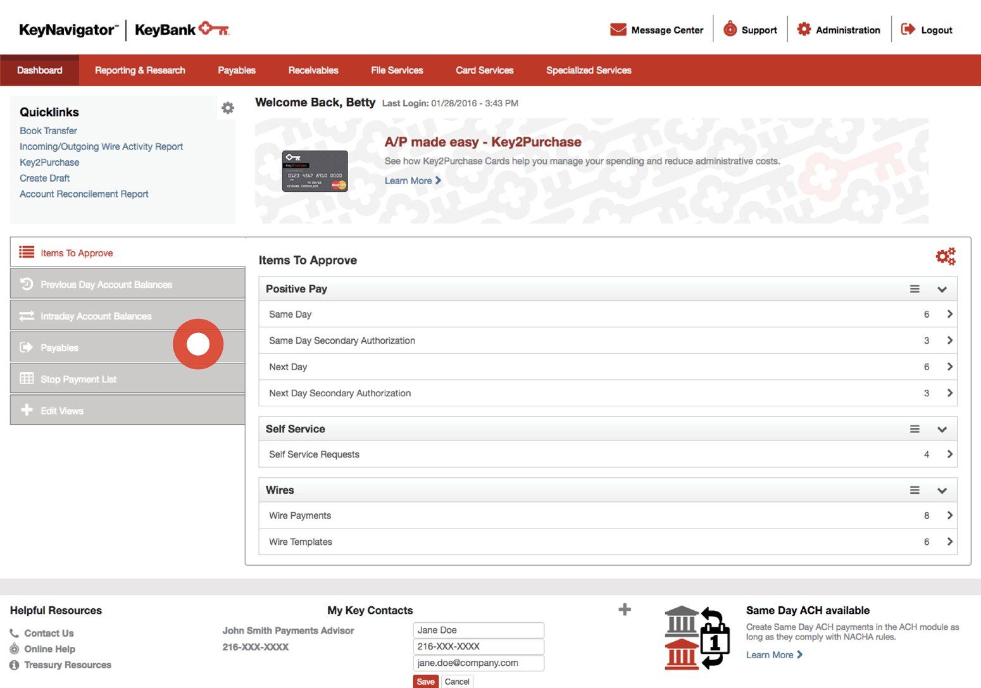Select Stop Payment List tab
Image resolution: width=981 pixels, height=688 pixels.
128,378
